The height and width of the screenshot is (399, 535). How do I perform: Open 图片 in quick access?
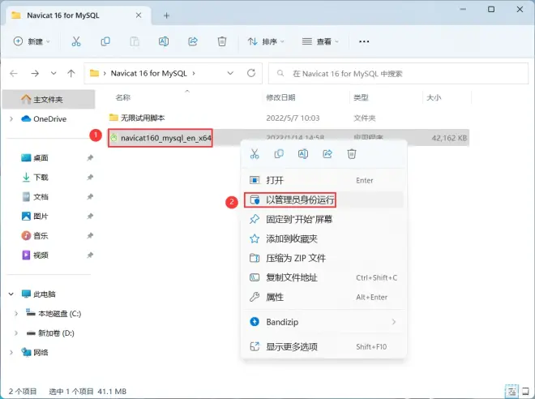35,216
